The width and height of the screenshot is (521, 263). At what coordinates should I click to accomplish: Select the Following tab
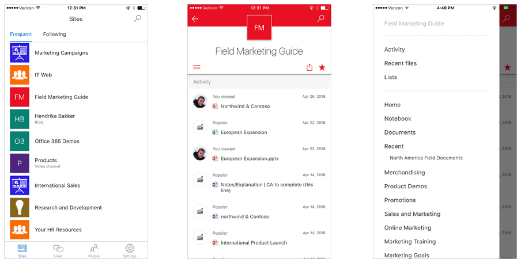click(x=55, y=34)
